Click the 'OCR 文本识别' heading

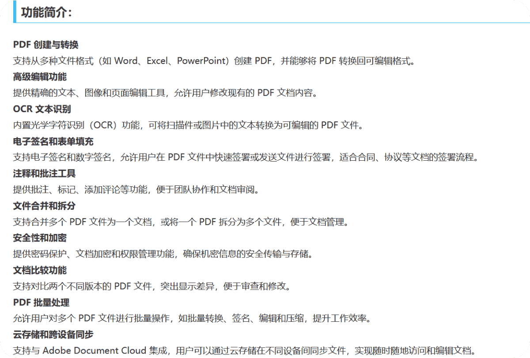pyautogui.click(x=42, y=109)
